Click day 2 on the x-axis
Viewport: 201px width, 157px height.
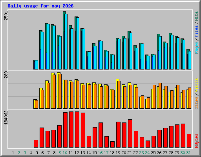[x=19, y=153]
